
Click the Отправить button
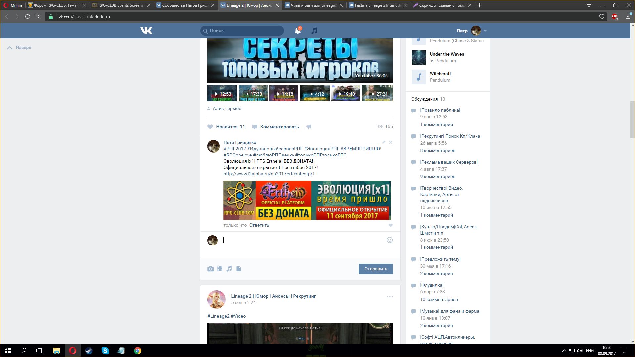[376, 269]
